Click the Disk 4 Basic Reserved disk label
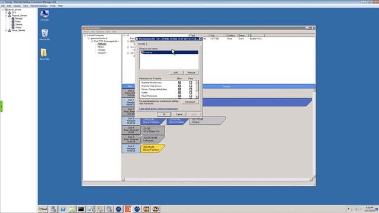This screenshot has height=213, width=379. (x=131, y=130)
